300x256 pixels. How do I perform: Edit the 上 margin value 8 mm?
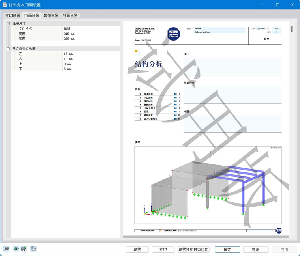91,64
